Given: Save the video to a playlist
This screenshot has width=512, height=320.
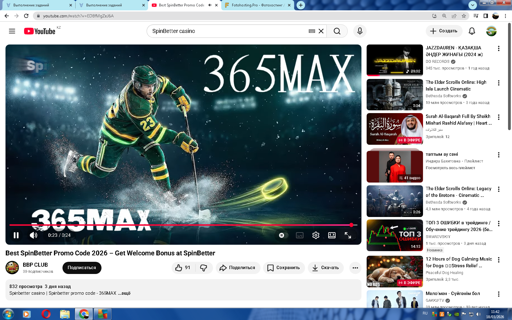Looking at the screenshot, I should 284,268.
